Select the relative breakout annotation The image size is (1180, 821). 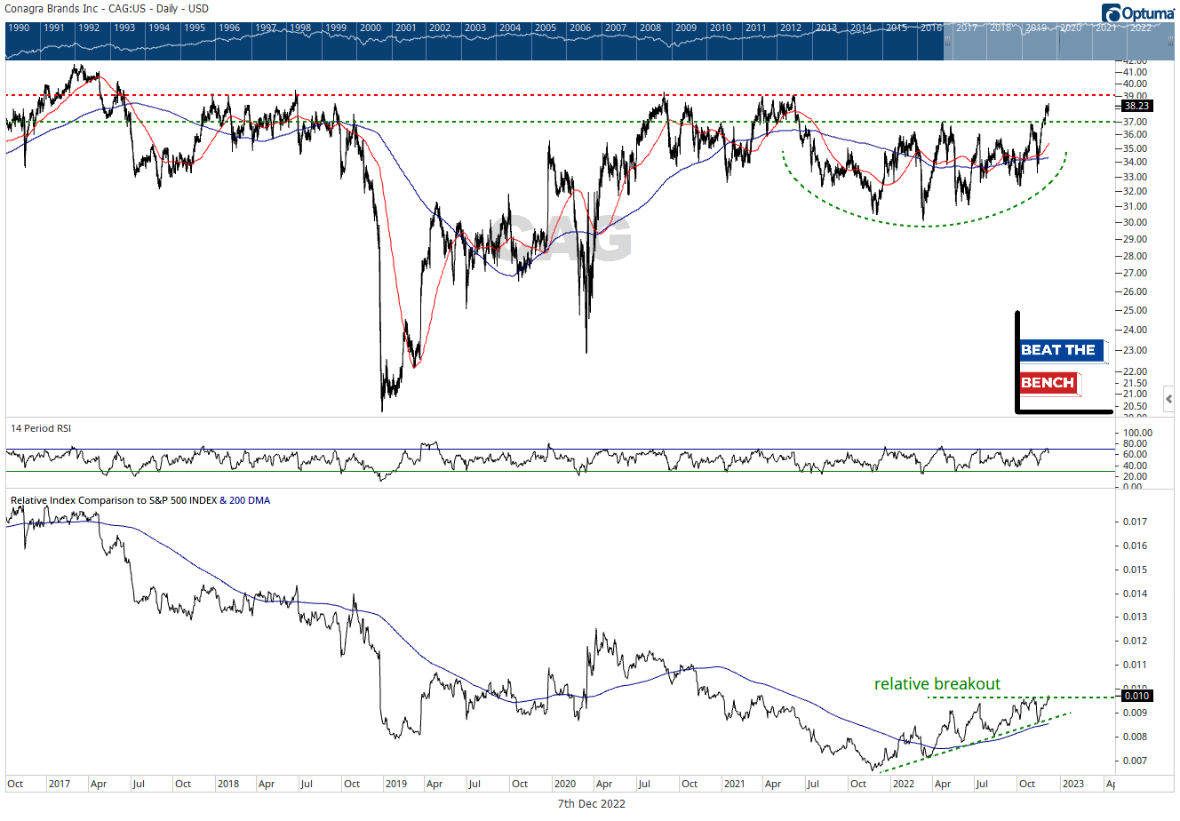point(937,683)
